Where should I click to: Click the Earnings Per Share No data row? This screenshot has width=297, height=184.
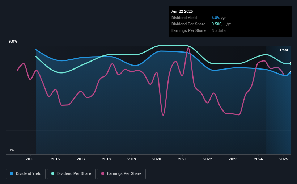(230, 30)
